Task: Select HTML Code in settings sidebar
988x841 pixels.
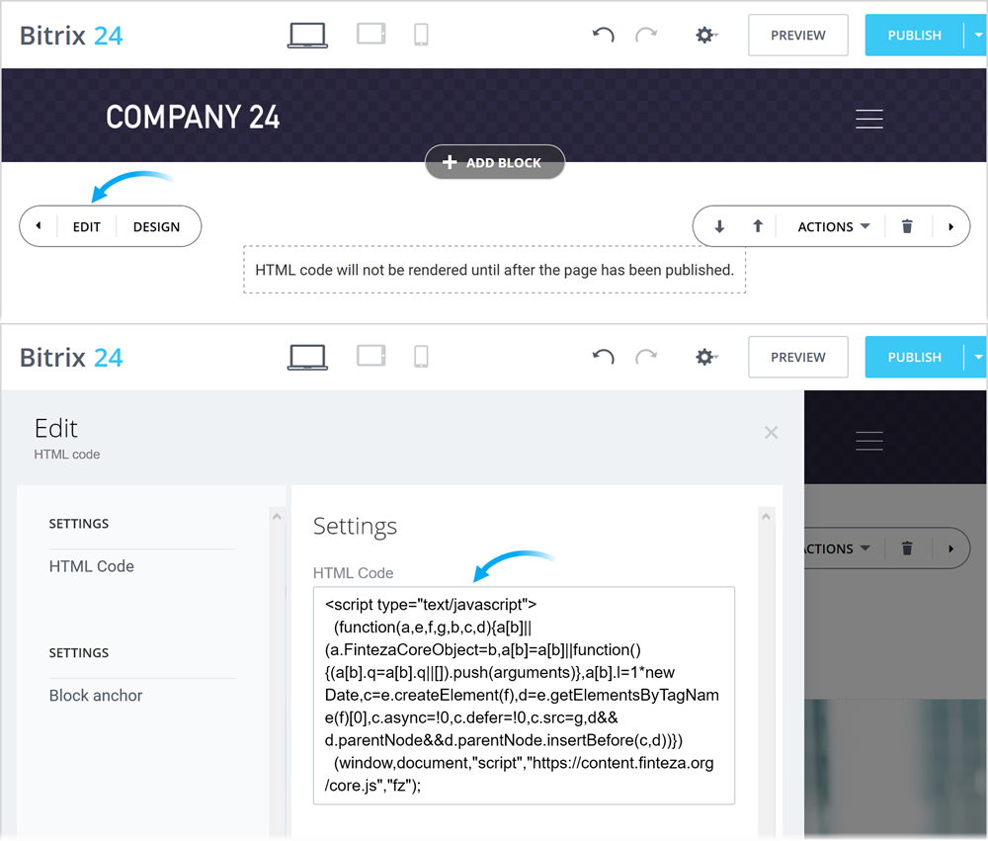Action: coord(92,566)
